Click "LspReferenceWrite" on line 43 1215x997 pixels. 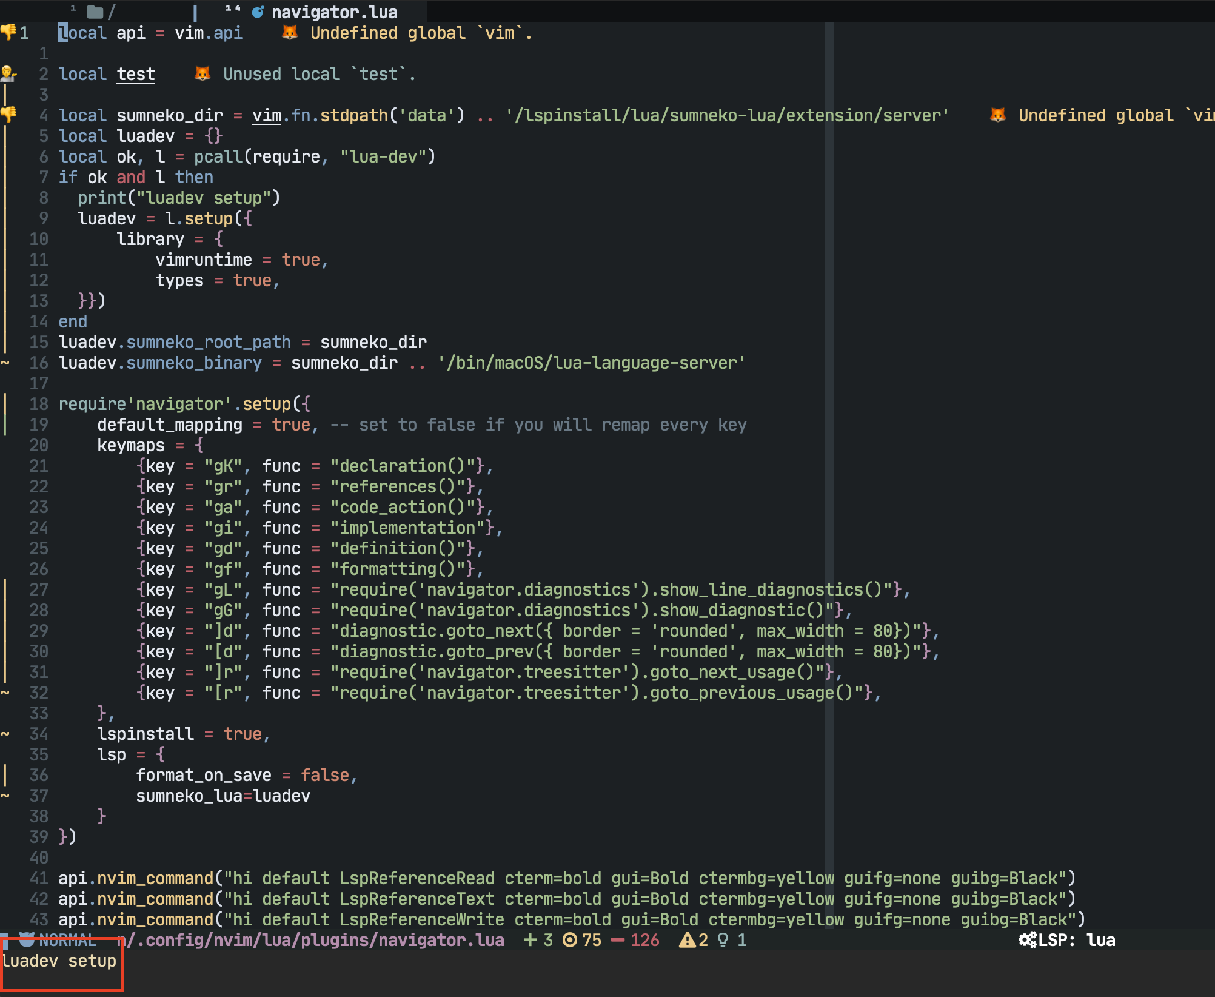(422, 919)
